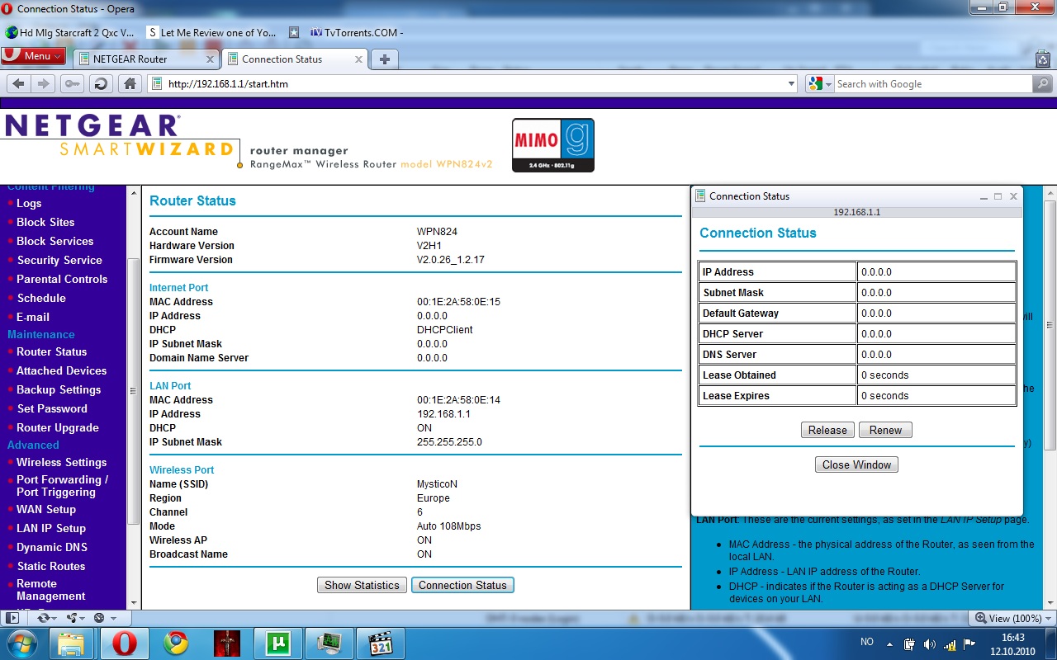
Task: Open Let Me Review one of Yo... bookmark
Action: point(212,33)
